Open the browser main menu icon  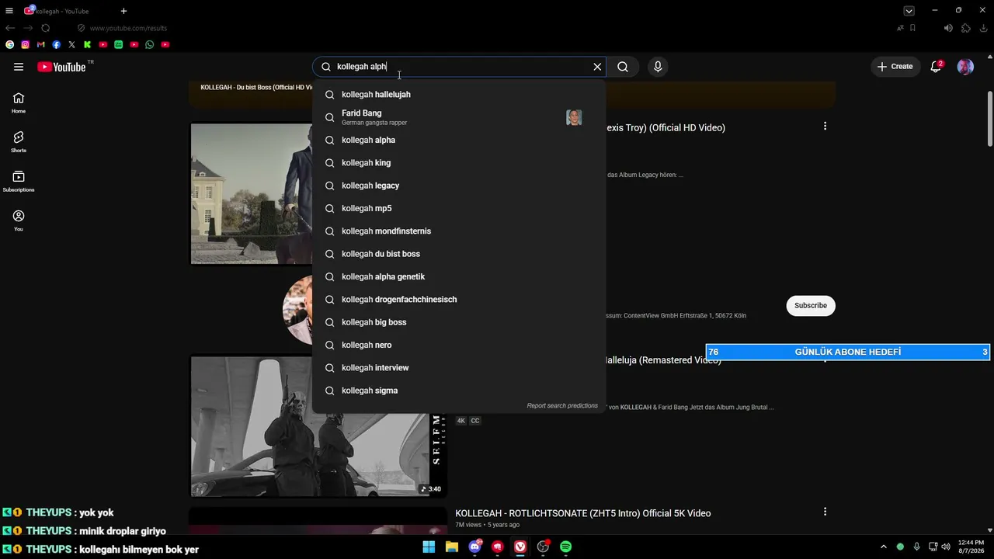(9, 11)
